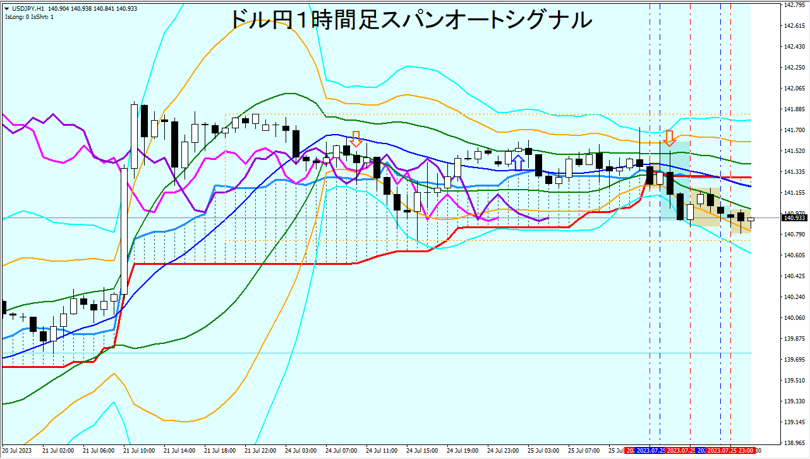This screenshot has width=810, height=459.
Task: Select the orange down-arrow signal on 25 Jul
Action: pyautogui.click(x=669, y=137)
